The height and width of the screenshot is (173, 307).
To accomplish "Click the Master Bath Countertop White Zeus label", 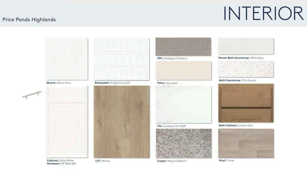I will coord(241,58).
